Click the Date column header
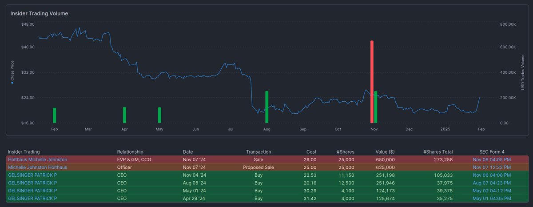Screen dimensions: 533x207 click(x=188, y=152)
